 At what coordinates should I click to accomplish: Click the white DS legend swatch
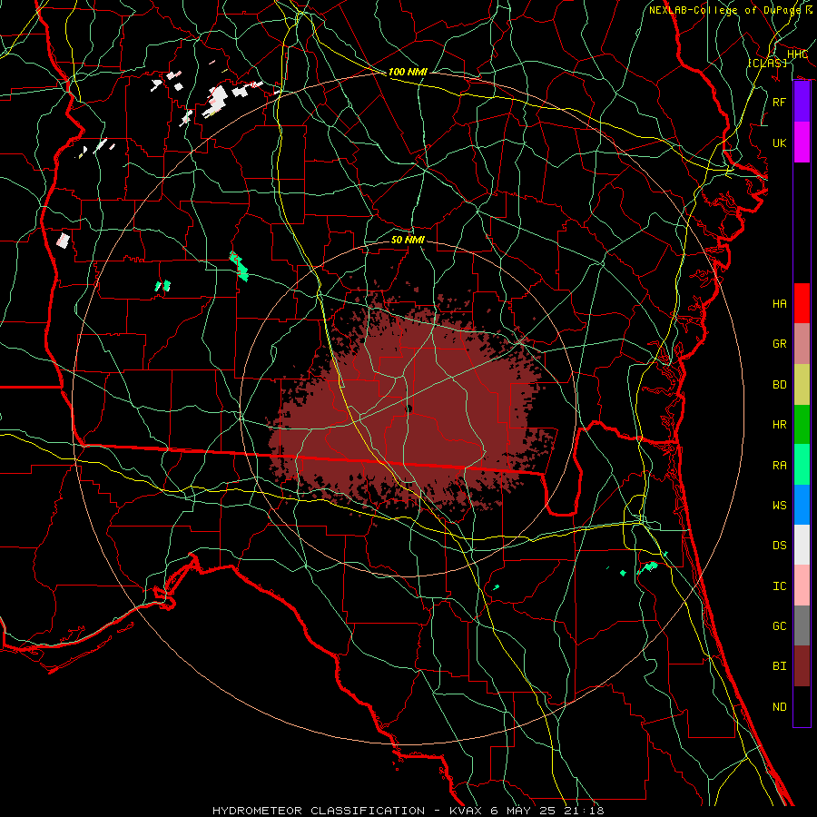point(802,545)
